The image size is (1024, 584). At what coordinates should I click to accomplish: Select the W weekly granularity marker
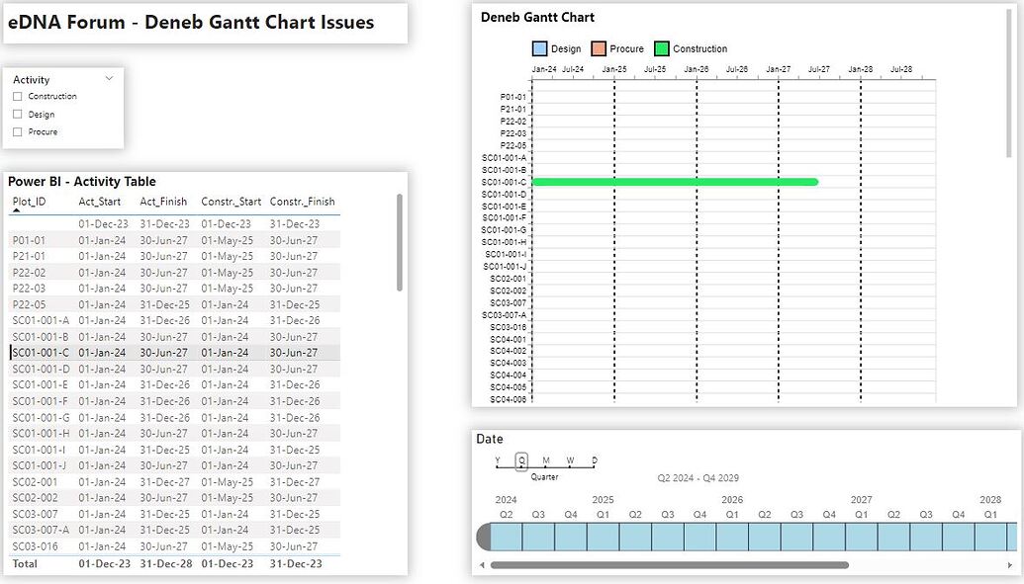click(x=568, y=460)
